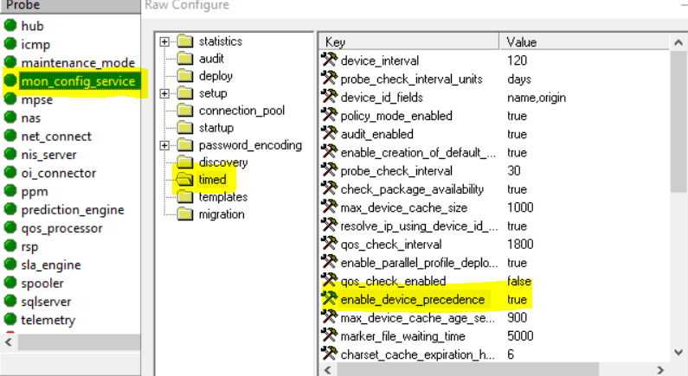Click the wrench icon for policy_mode_enabled
Viewport: 688px width, 376px height.
point(329,116)
